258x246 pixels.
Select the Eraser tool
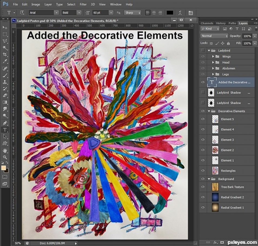5,96
